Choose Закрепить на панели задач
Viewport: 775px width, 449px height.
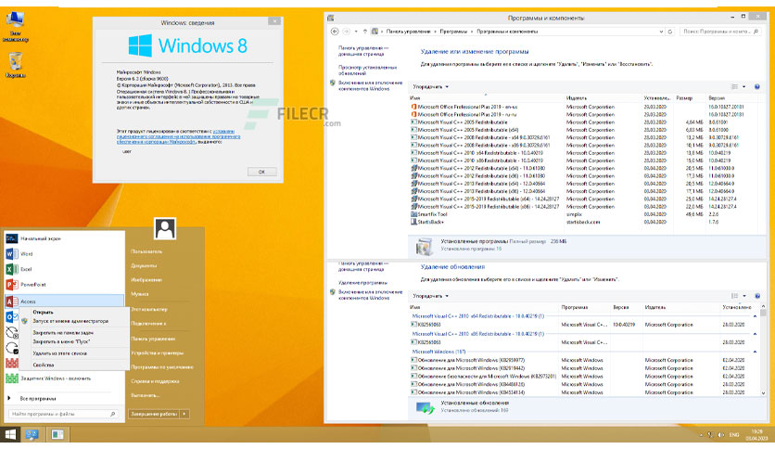74,333
